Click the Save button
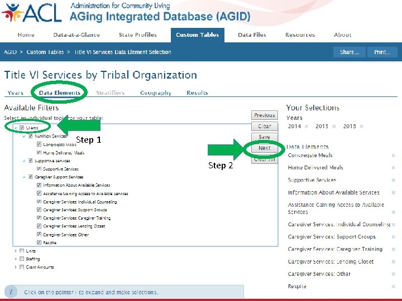The width and height of the screenshot is (402, 301). [x=265, y=137]
